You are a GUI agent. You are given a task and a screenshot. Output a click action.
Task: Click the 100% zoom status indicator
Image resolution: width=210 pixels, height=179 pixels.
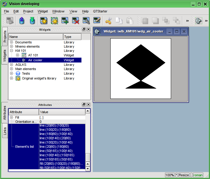coord(170,175)
